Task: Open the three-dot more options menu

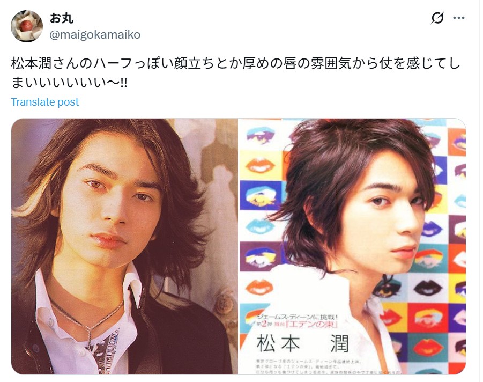Action: tap(459, 18)
